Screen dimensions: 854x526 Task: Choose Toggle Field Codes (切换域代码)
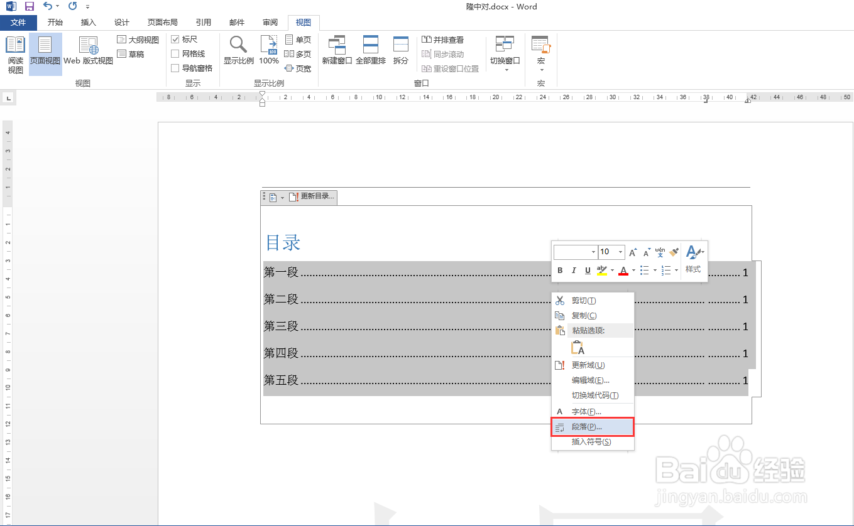(593, 395)
